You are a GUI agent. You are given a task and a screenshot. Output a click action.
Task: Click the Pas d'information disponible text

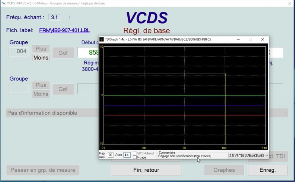[42, 113]
